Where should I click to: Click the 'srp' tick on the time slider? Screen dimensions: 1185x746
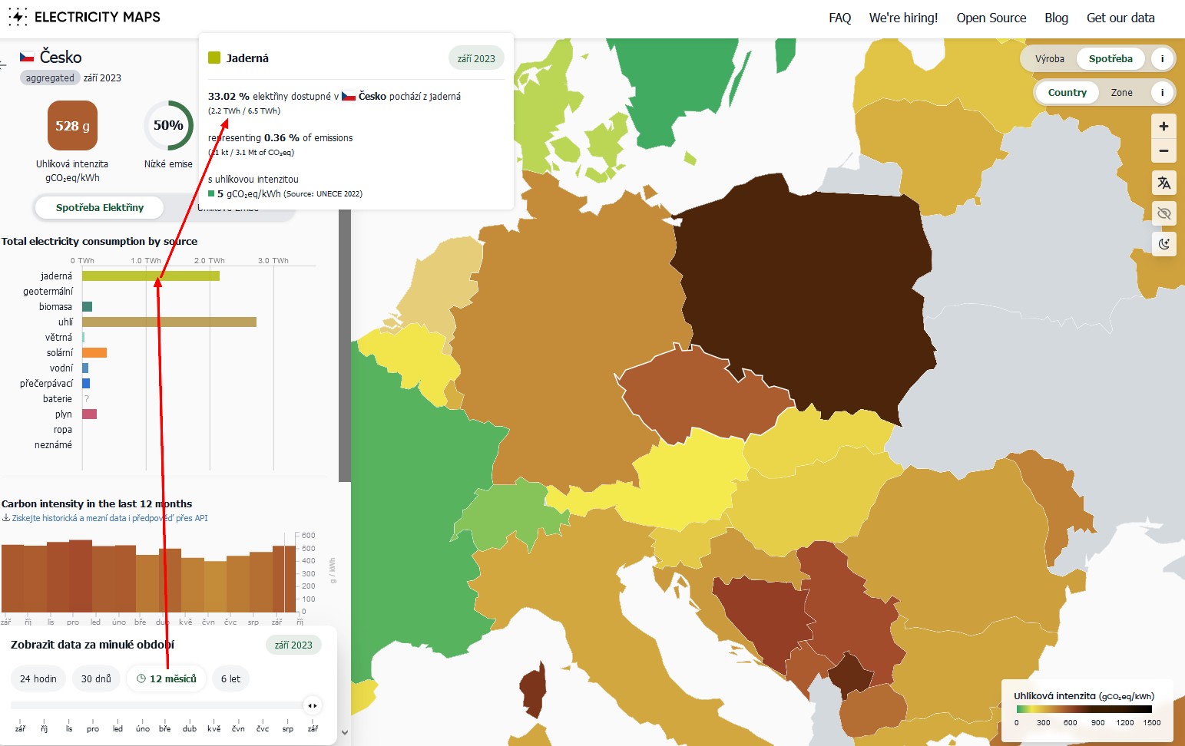pyautogui.click(x=287, y=728)
